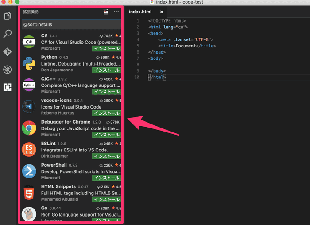Open the Explorer files icon

(x=7, y=16)
